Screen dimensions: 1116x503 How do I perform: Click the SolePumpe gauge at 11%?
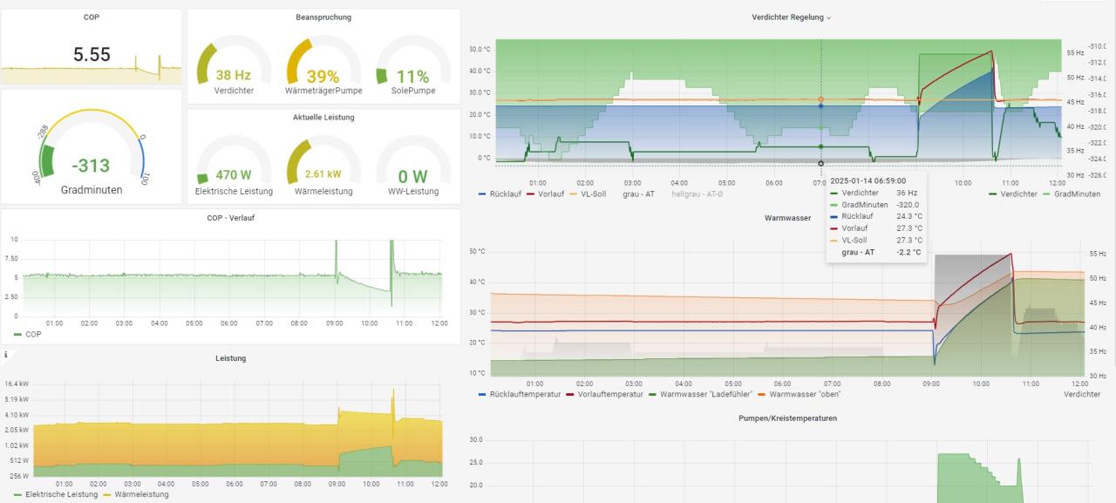point(413,70)
